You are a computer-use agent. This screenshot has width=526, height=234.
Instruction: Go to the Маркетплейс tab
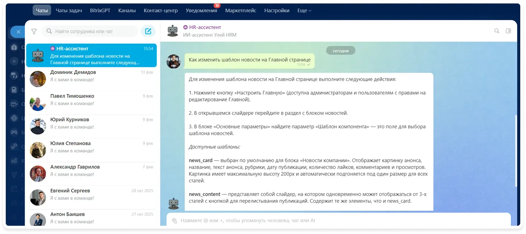point(241,10)
